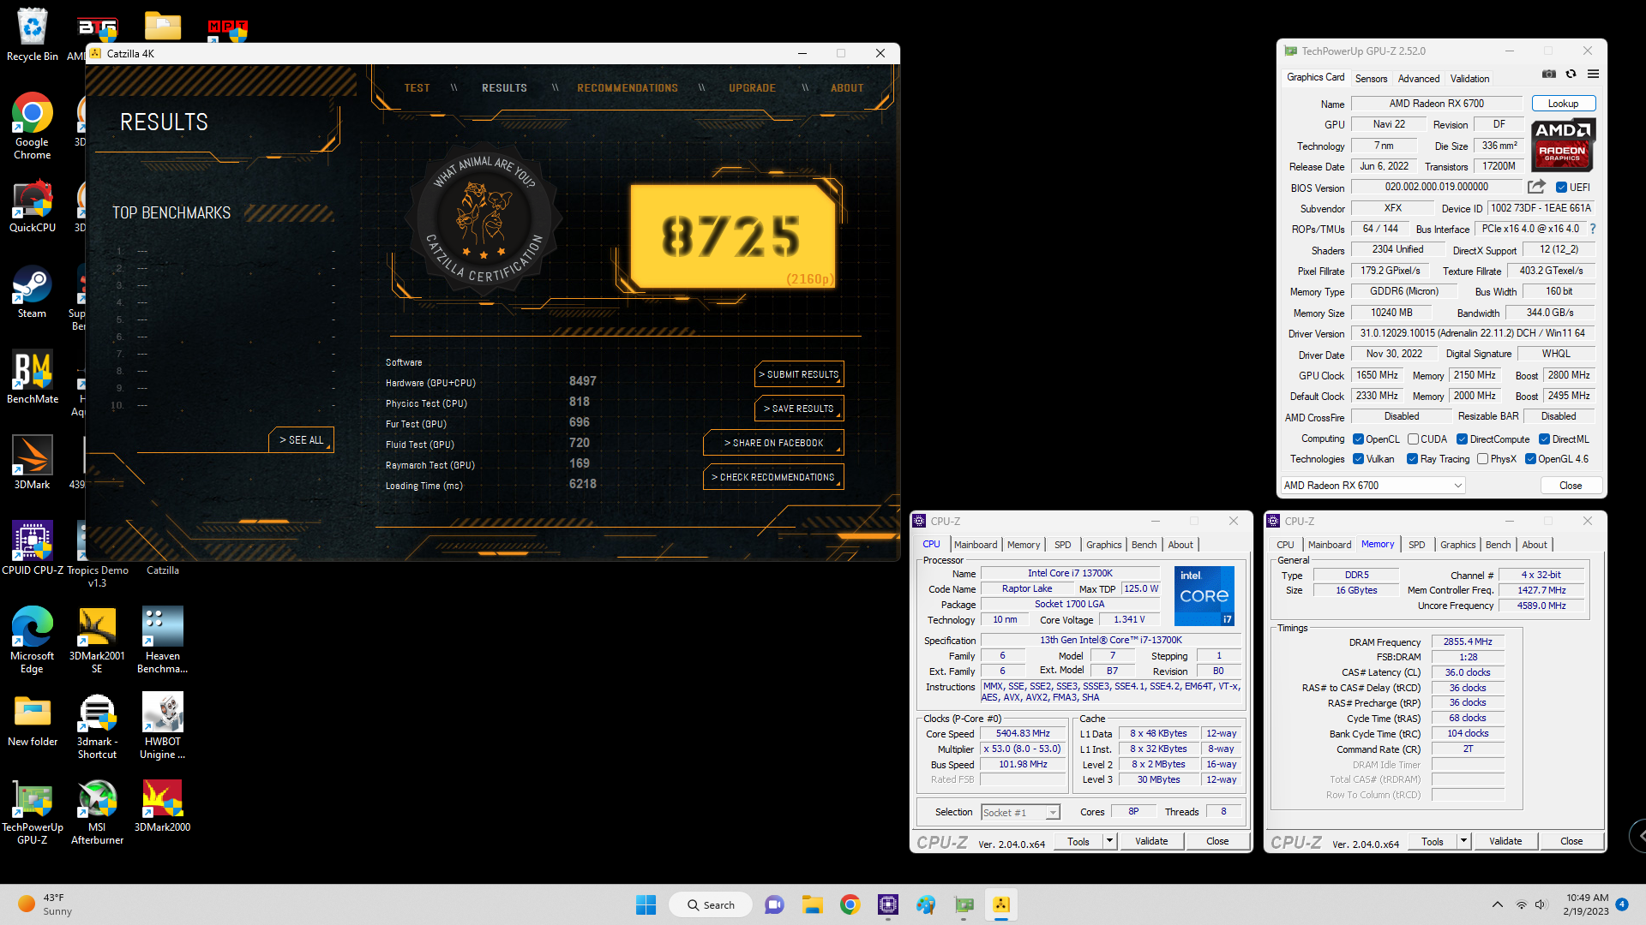The image size is (1646, 925).
Task: Open the Catzilla taskbar icon
Action: tap(1000, 904)
